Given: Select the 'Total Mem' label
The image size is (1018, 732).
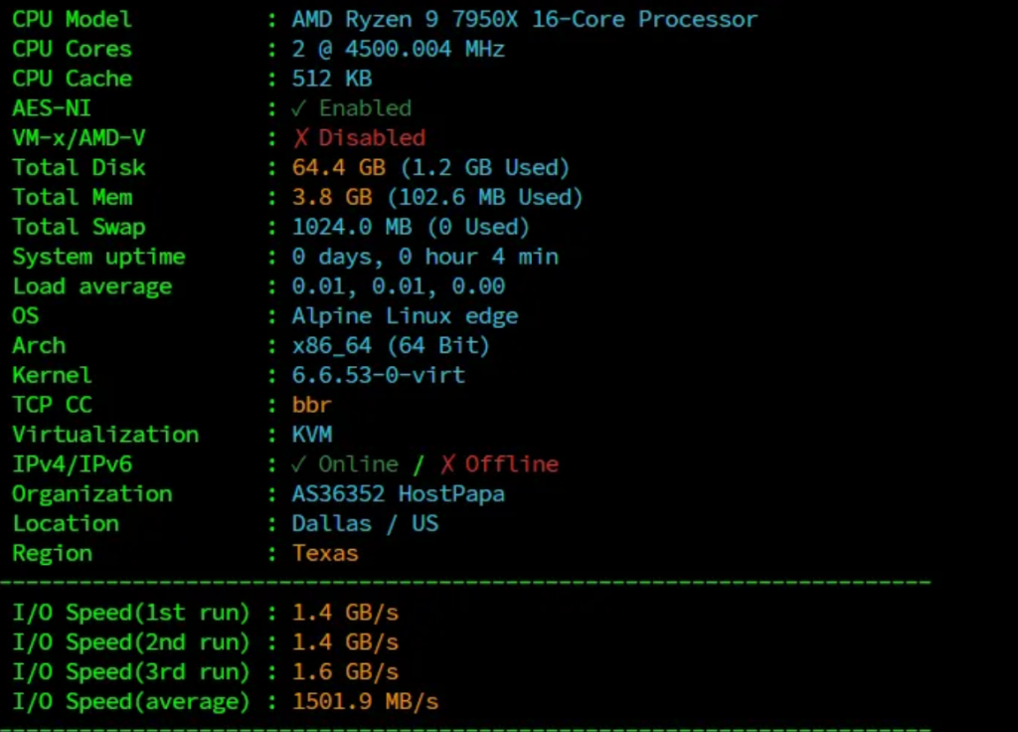Looking at the screenshot, I should (72, 198).
